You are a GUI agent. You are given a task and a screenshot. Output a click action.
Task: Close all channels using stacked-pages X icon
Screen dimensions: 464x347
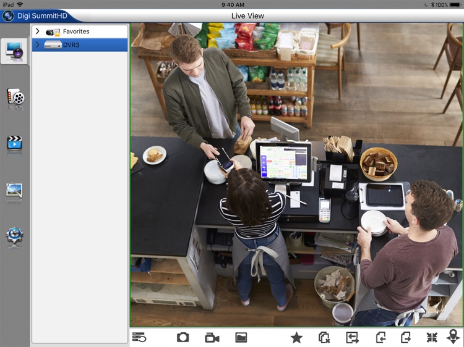point(324,337)
